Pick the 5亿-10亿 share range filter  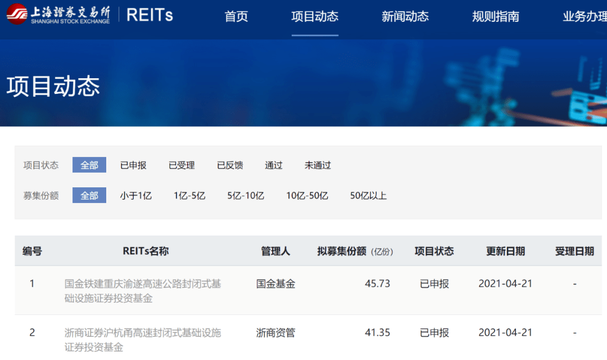tap(246, 195)
